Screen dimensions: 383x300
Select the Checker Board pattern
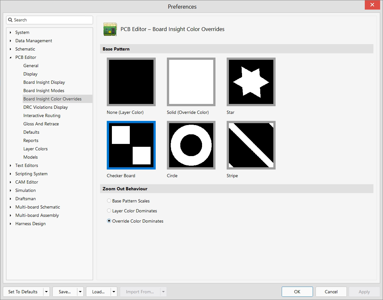point(131,145)
